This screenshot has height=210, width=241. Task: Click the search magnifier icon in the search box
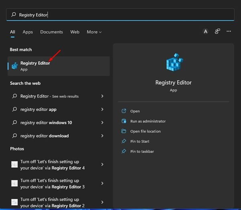coord(14,14)
